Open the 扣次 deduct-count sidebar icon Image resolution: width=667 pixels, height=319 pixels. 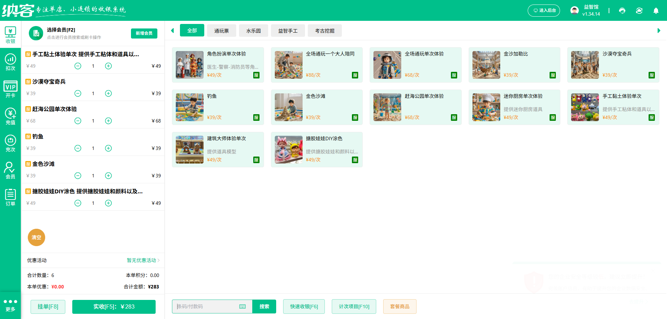click(10, 62)
